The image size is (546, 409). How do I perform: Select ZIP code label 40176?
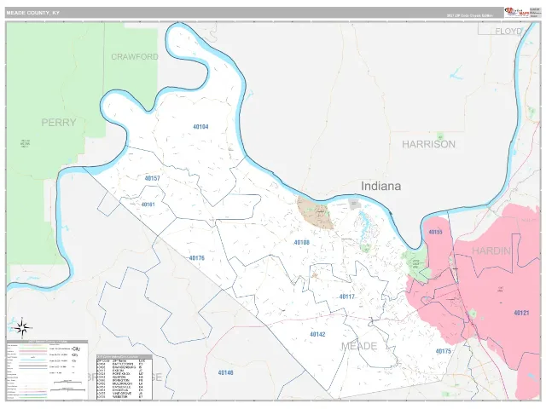(x=197, y=258)
